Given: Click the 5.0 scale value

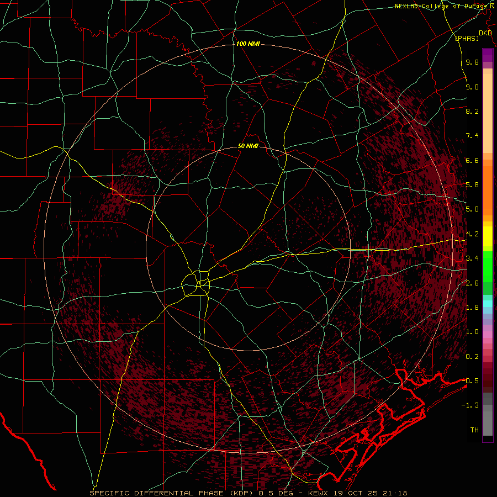Looking at the screenshot, I should [472, 209].
